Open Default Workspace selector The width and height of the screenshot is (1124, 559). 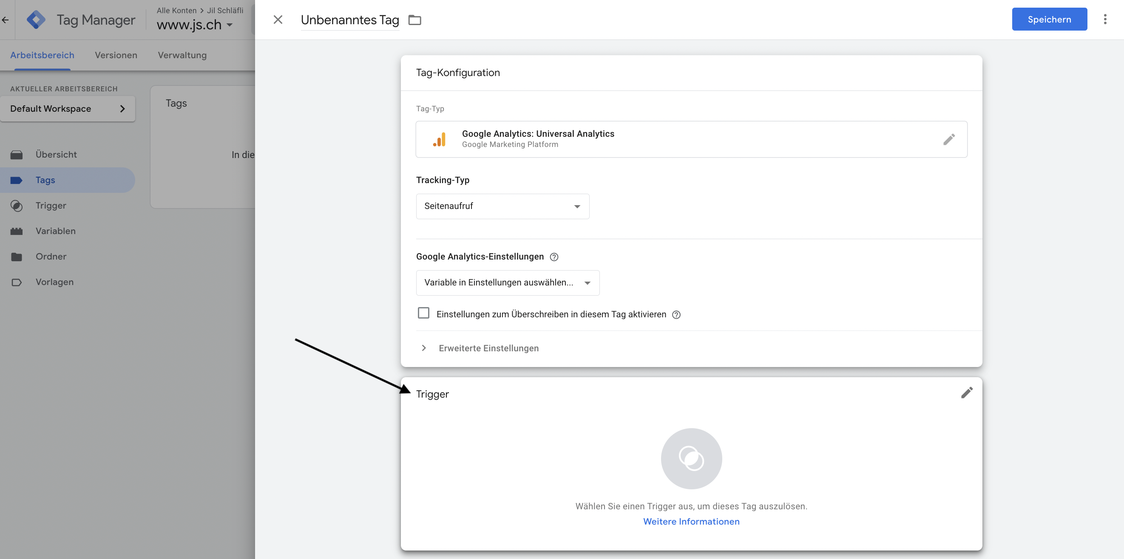click(68, 109)
